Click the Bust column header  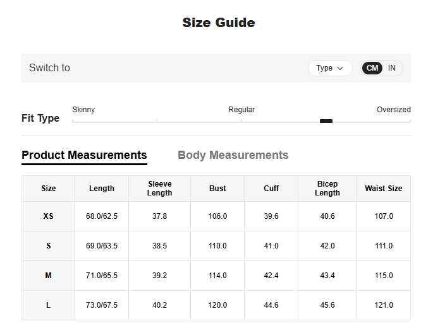tap(217, 189)
